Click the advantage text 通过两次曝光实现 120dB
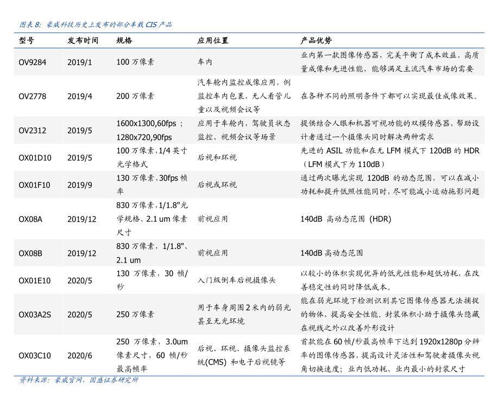497x397 pixels. [344, 178]
